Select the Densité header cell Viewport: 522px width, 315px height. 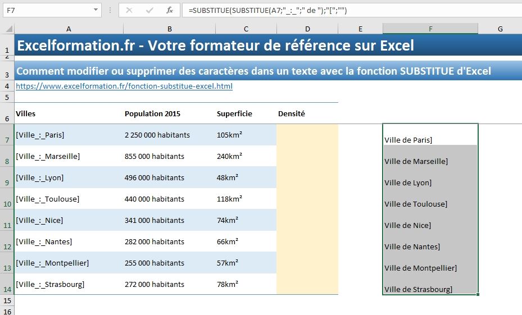tap(307, 114)
